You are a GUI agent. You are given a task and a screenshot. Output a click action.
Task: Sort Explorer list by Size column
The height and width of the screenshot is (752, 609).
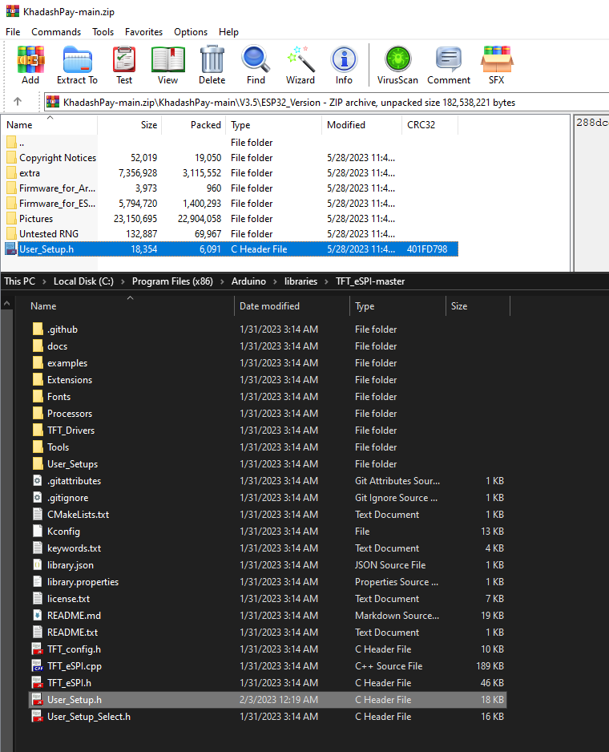coord(478,306)
